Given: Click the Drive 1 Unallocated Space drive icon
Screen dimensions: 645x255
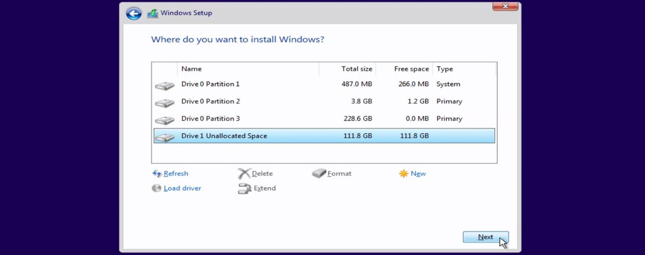Looking at the screenshot, I should coord(164,136).
